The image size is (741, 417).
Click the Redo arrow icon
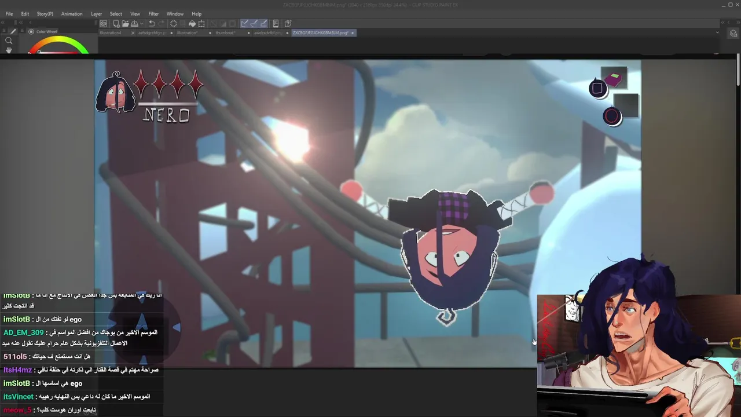[x=161, y=24]
